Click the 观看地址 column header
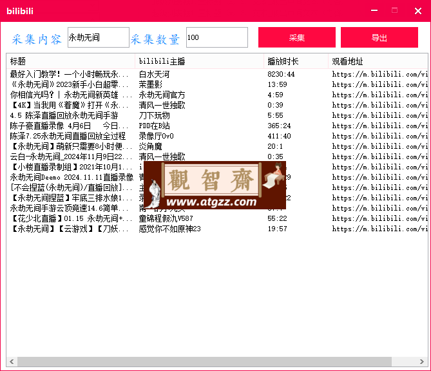This screenshot has height=371, width=431. click(378, 61)
